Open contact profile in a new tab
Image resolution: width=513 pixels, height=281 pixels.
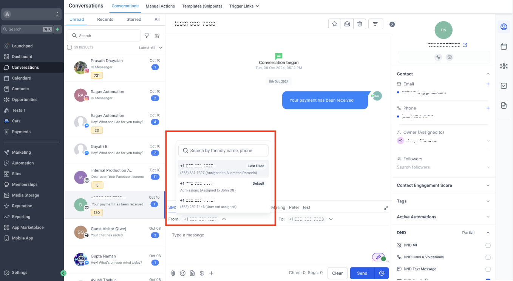tap(465, 45)
